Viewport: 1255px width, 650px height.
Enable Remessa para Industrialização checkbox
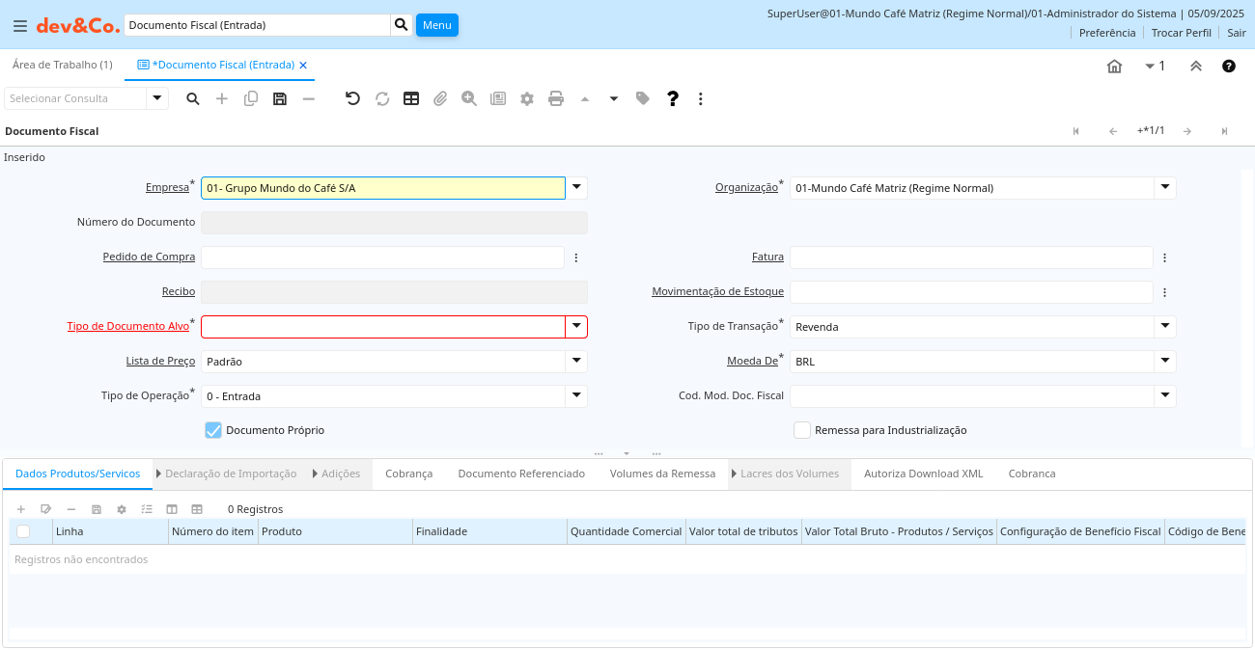[801, 430]
